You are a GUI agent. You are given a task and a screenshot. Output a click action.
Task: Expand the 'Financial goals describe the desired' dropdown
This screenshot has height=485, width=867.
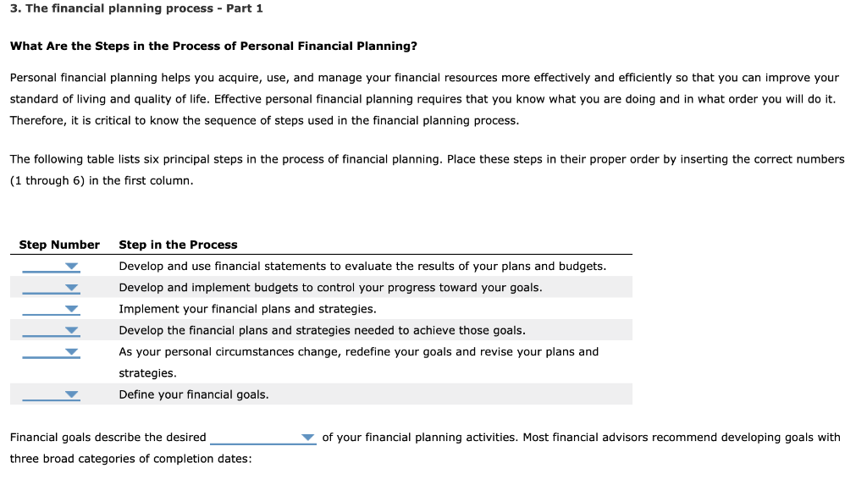[263, 438]
